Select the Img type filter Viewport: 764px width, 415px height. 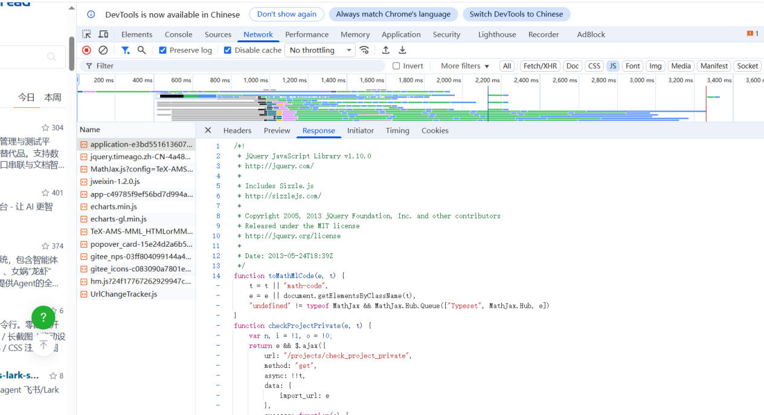[x=655, y=66]
